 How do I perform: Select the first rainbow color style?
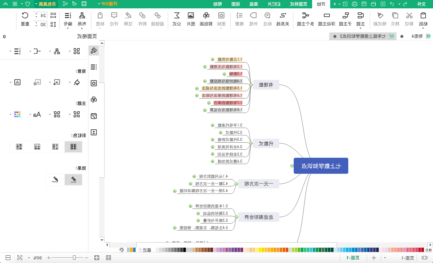click(73, 147)
